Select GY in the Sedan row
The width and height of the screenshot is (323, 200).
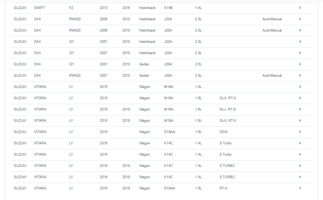point(72,64)
